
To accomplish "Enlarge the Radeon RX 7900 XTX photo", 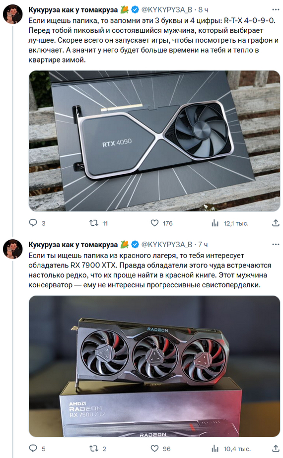I will point(154,366).
